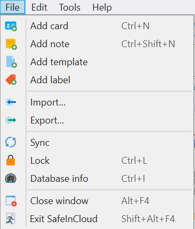Viewport: 195px width, 229px height.
Task: Choose Exit SafeInCloud entry
Action: point(96,219)
